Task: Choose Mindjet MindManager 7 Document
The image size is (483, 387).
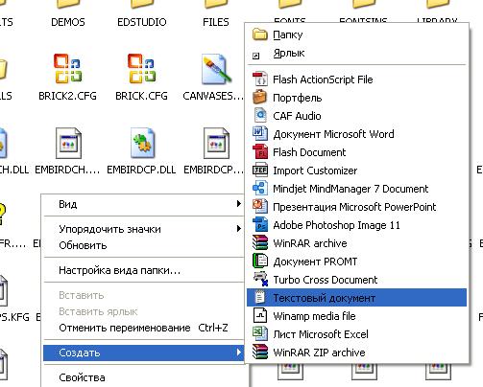Action: [356, 189]
